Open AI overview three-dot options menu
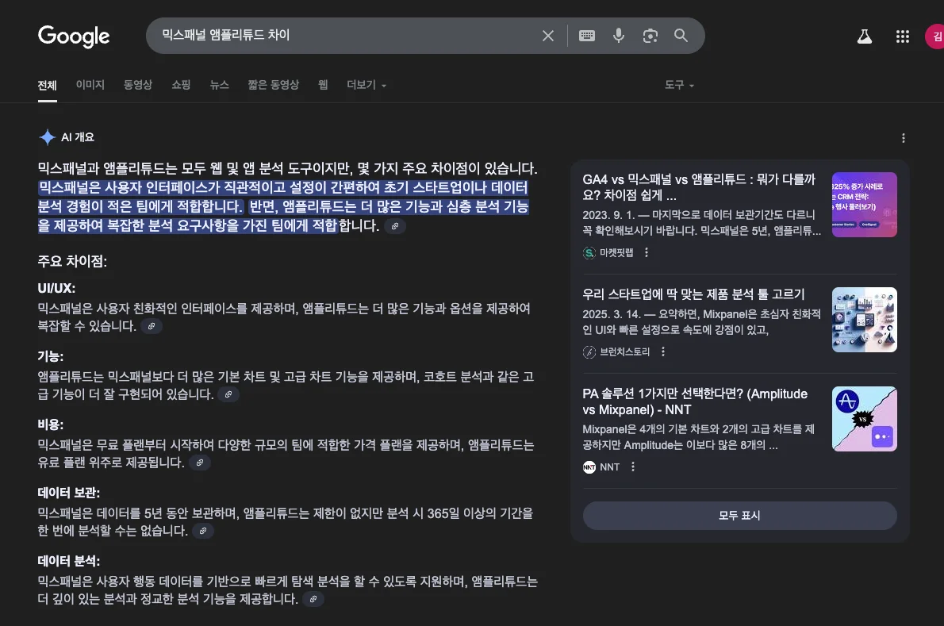The height and width of the screenshot is (626, 944). pos(903,138)
